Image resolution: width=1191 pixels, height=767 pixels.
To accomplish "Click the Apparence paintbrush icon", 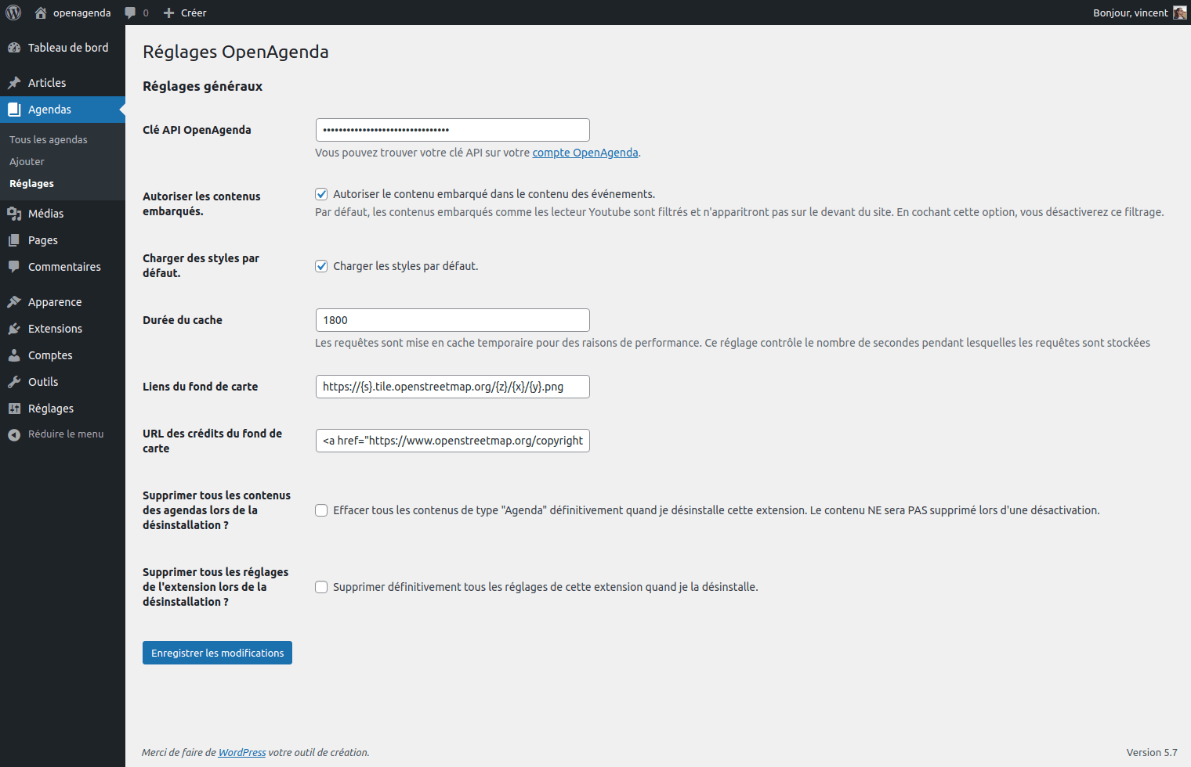I will 14,302.
